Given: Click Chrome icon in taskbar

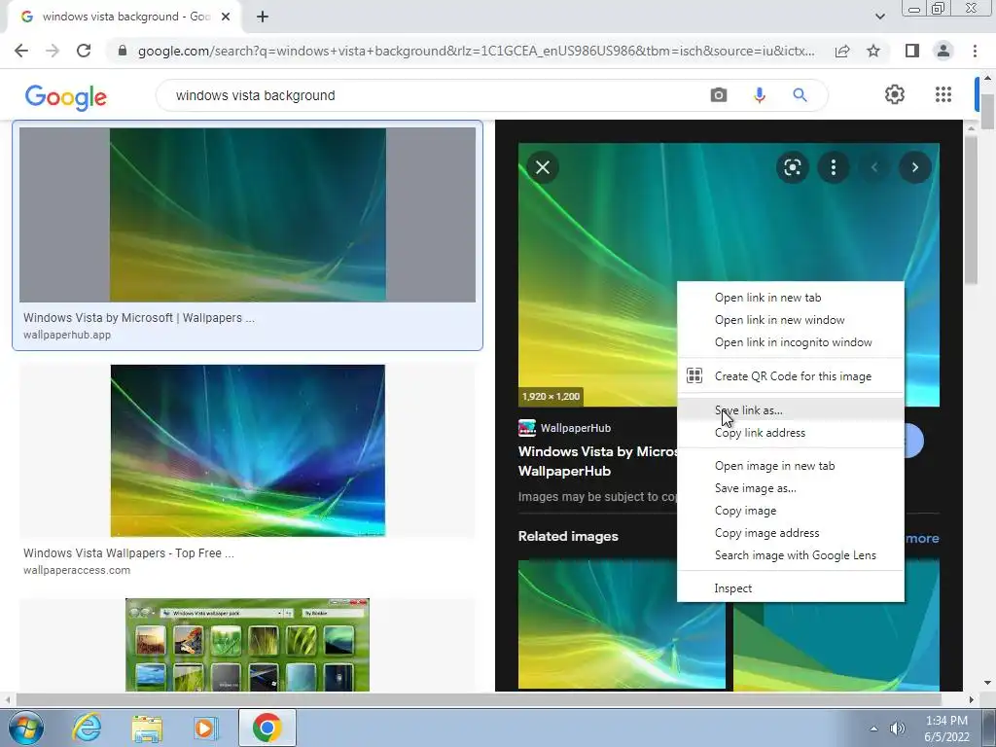Looking at the screenshot, I should (267, 728).
